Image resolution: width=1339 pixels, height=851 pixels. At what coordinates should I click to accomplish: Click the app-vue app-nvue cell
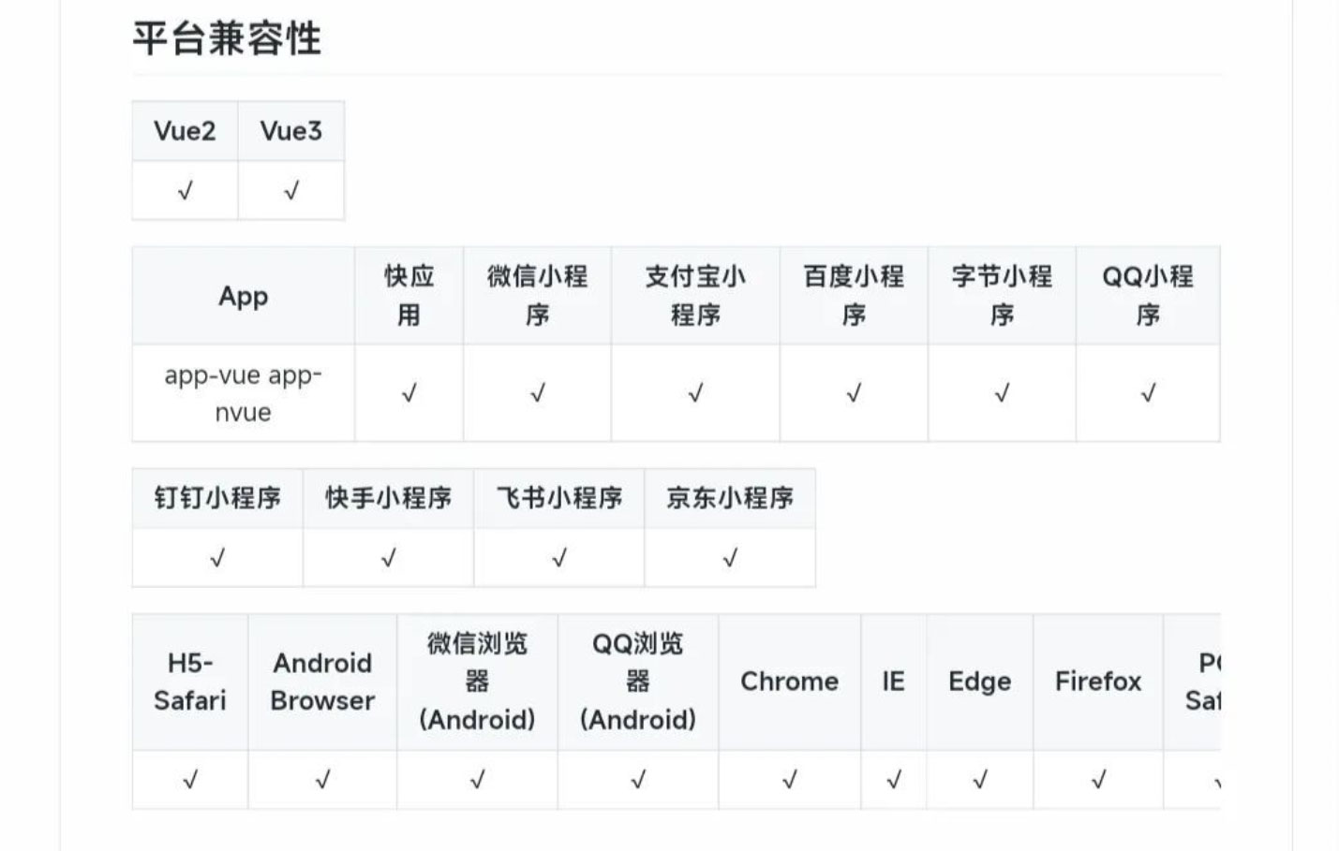pos(244,393)
